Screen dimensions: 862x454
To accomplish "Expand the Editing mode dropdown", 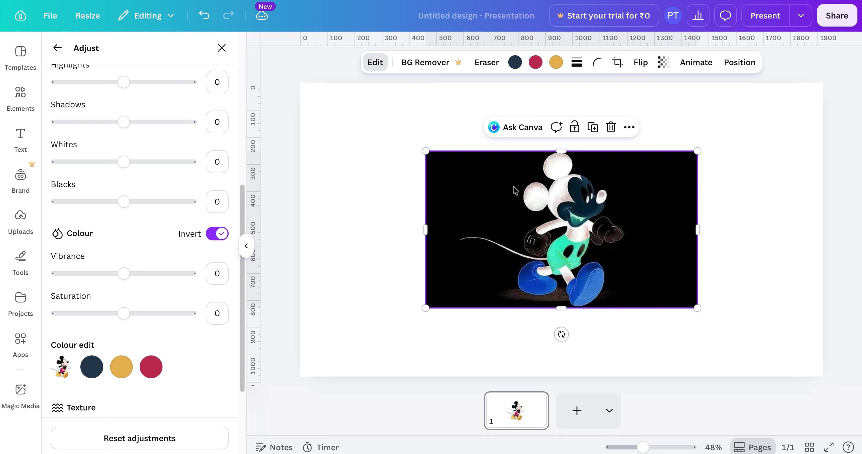I will (146, 15).
